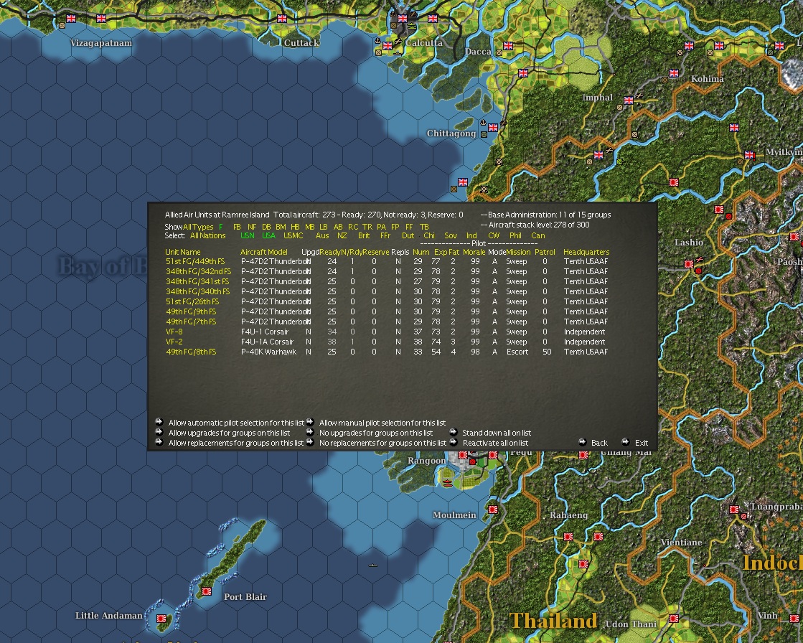803x643 pixels.
Task: Select All Nations filter
Action: pyautogui.click(x=208, y=235)
